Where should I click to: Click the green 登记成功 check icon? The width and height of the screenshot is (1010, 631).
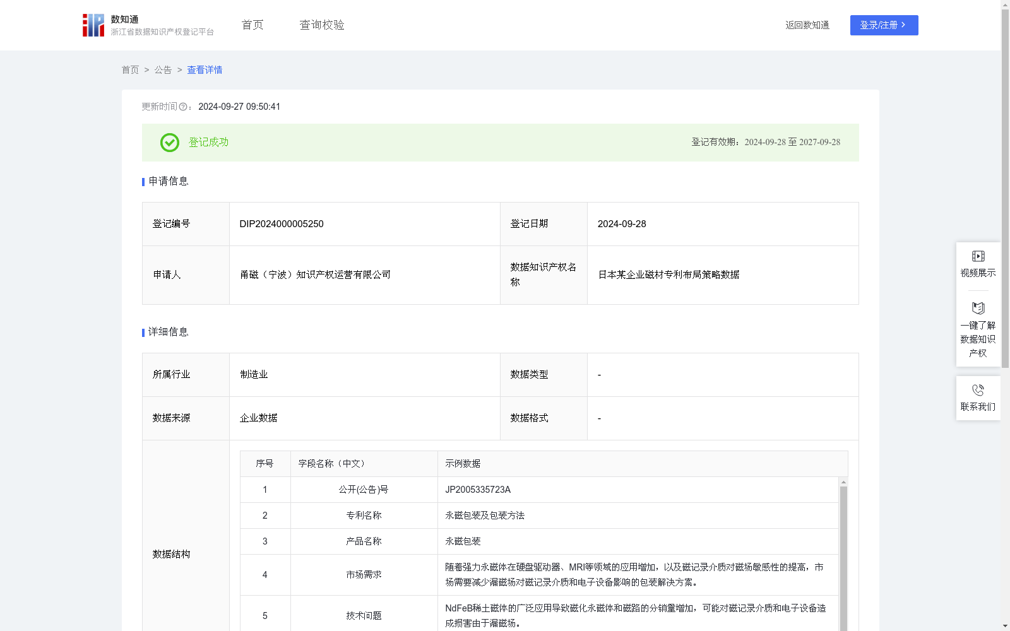click(x=169, y=143)
